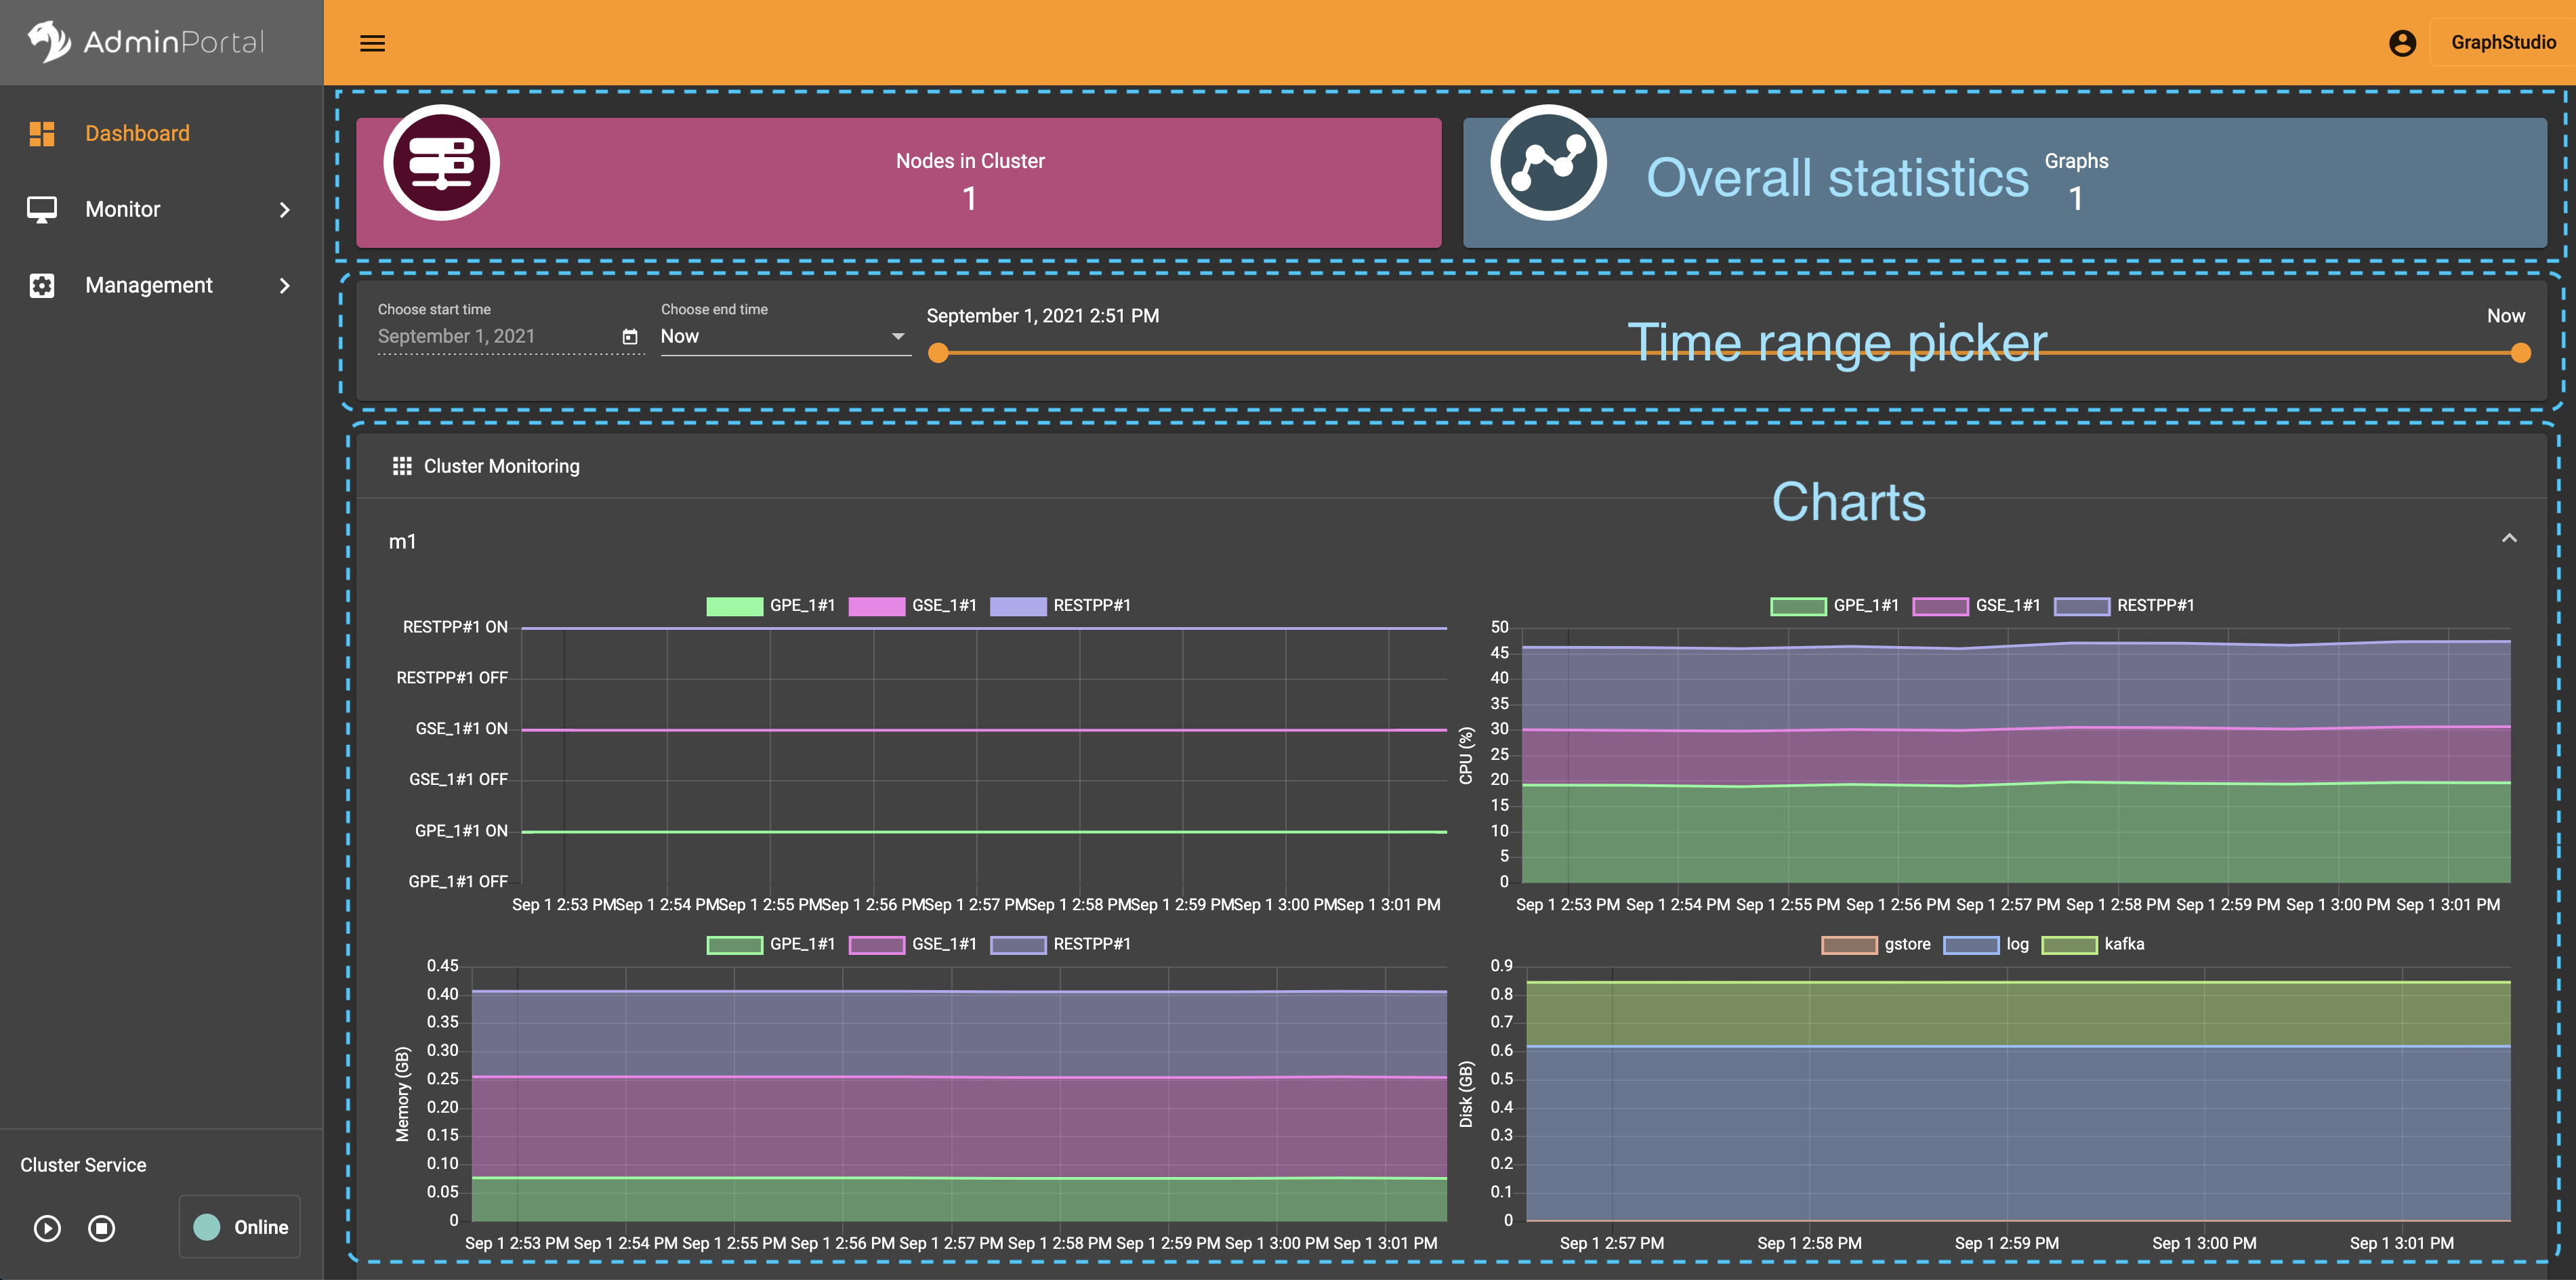This screenshot has height=1280, width=2576.
Task: Open calendar icon in start time field
Action: coord(630,337)
